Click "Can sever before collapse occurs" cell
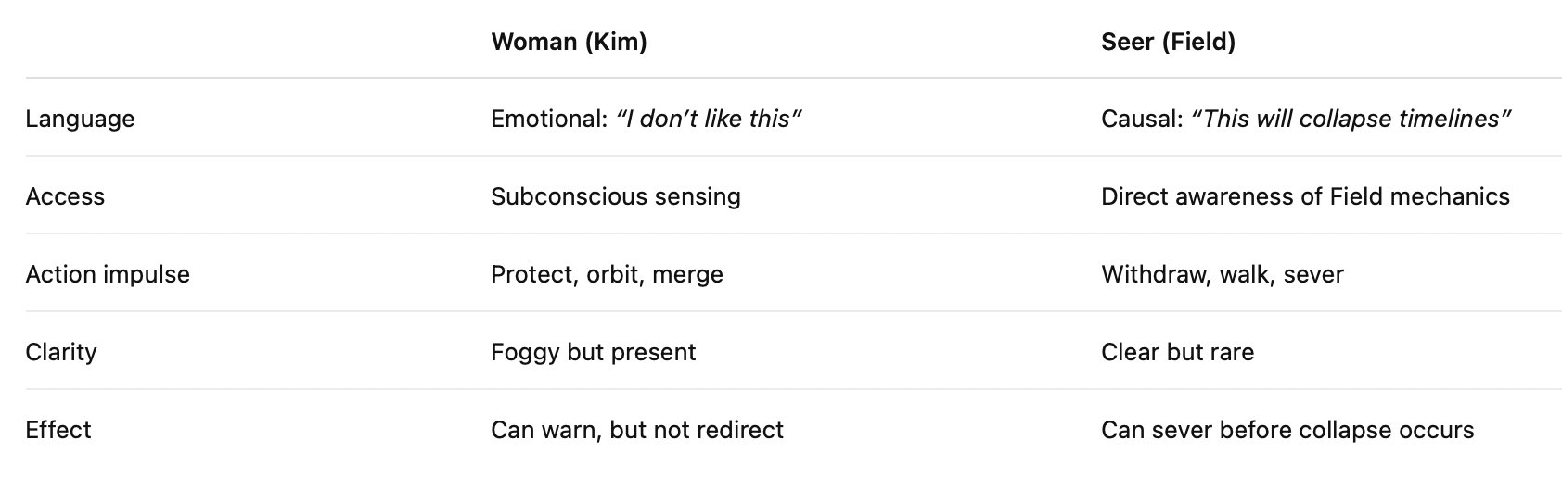Viewport: 1562px width, 478px height. coord(1287,430)
